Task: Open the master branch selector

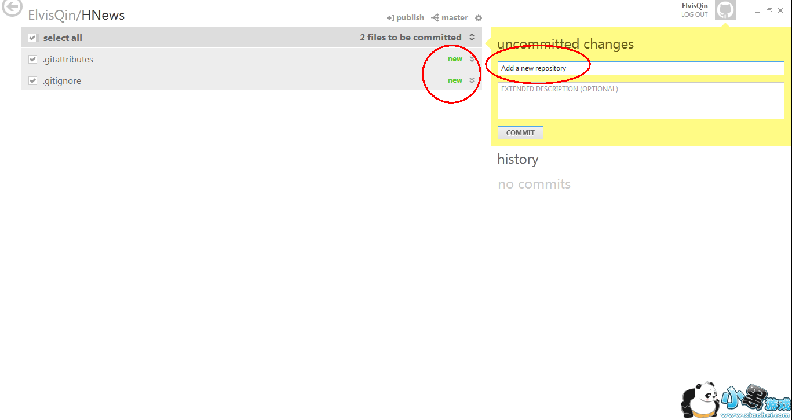Action: tap(450, 18)
